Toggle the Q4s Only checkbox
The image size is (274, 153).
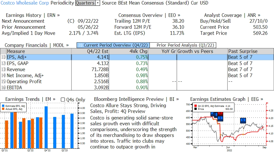pos(63,100)
